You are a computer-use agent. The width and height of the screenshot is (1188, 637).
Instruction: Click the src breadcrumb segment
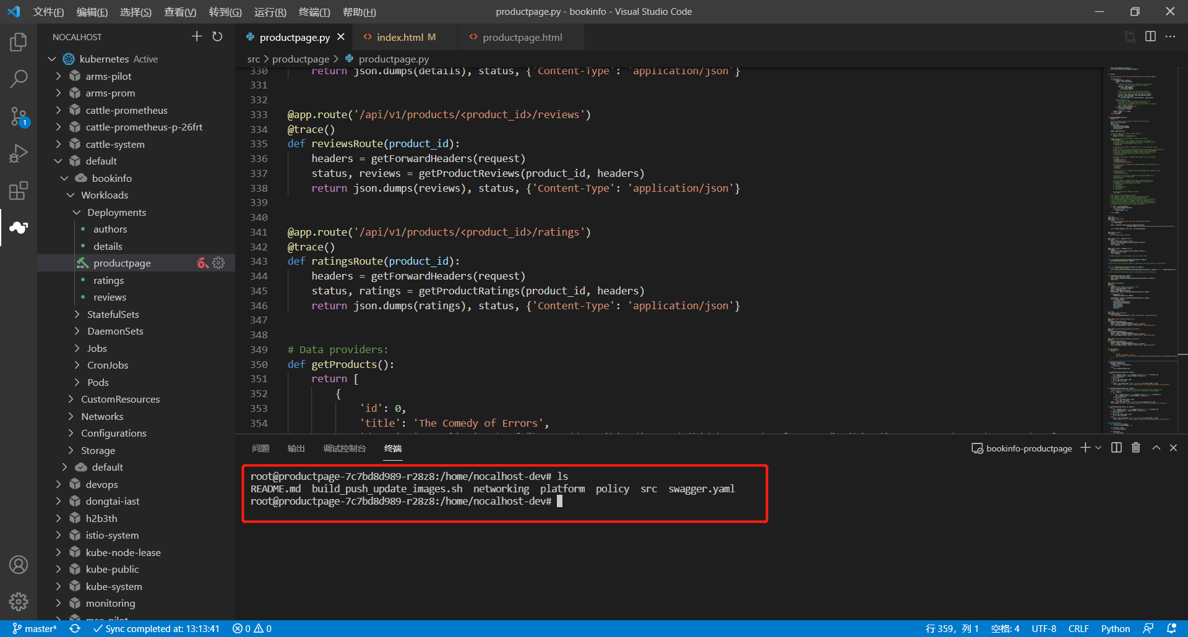[x=254, y=59]
